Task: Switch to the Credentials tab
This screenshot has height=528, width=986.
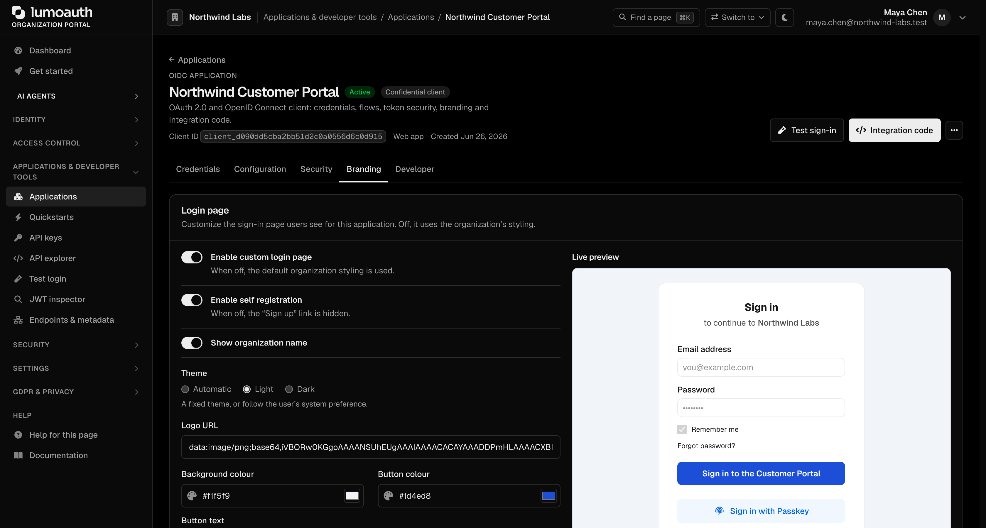Action: coord(198,169)
